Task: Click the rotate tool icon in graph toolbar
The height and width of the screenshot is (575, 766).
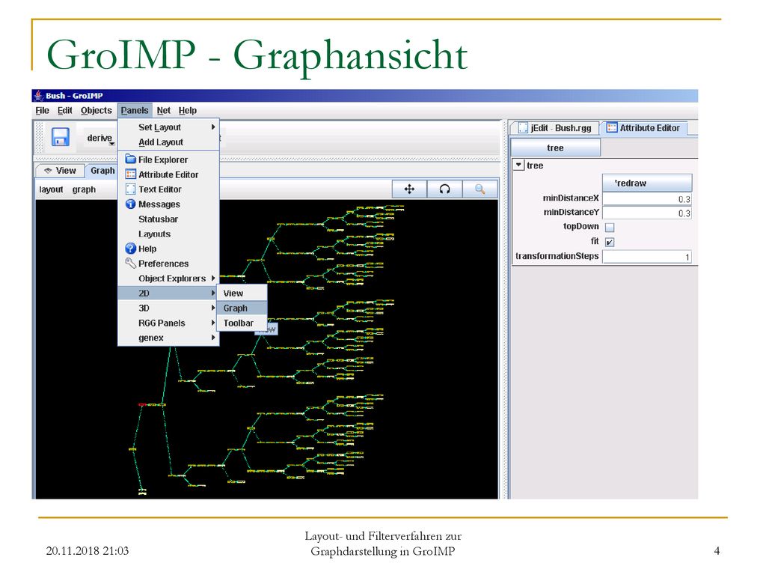Action: point(444,189)
